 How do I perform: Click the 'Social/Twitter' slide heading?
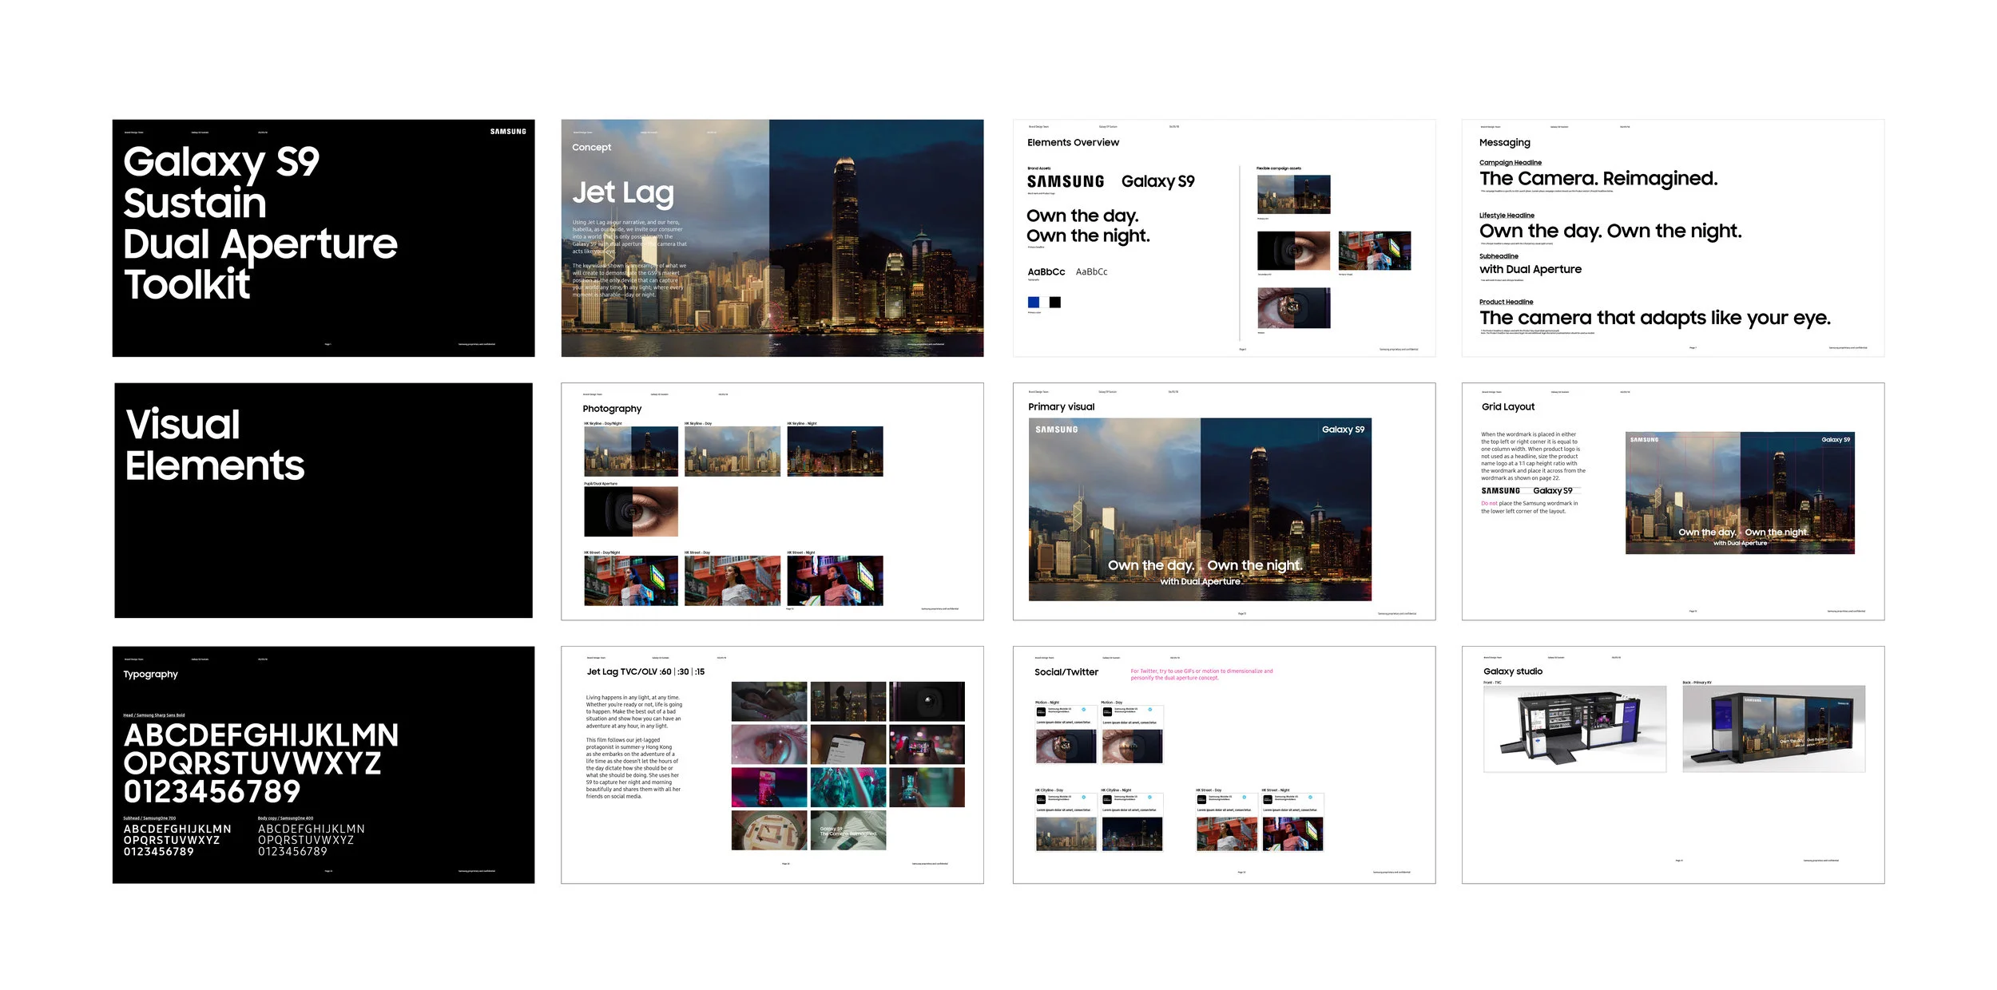(1066, 672)
